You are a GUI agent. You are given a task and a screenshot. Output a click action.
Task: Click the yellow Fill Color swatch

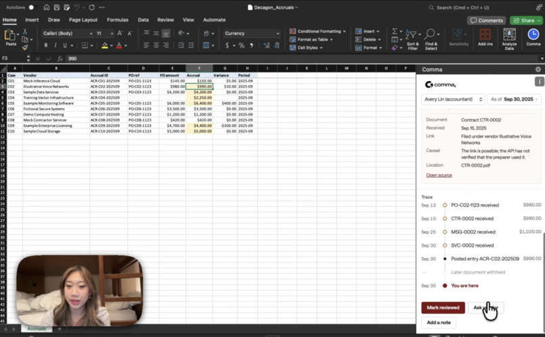pos(105,45)
